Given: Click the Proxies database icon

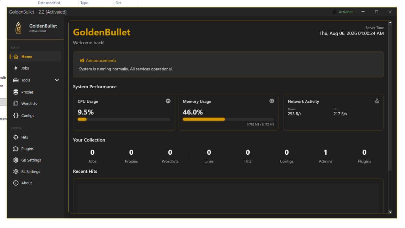Looking at the screenshot, I should [16, 92].
